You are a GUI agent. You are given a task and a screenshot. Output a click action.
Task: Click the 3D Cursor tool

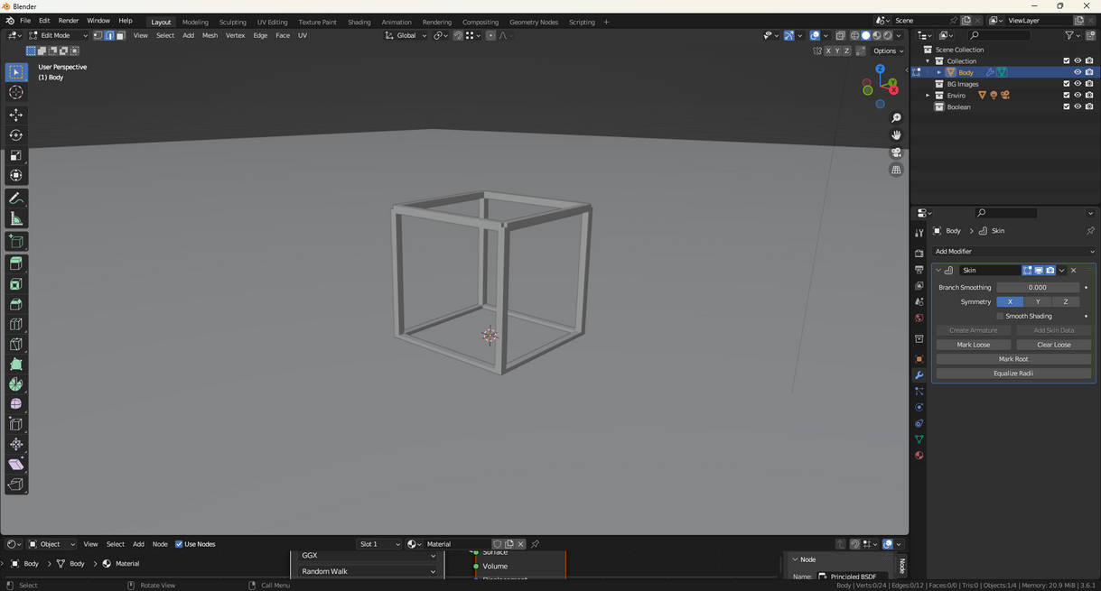[x=16, y=92]
